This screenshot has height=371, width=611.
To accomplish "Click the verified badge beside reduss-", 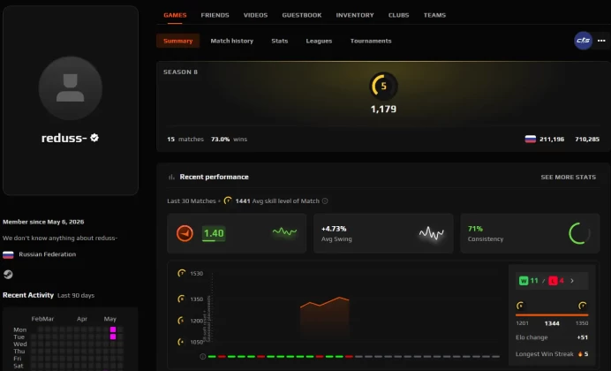I will (94, 138).
